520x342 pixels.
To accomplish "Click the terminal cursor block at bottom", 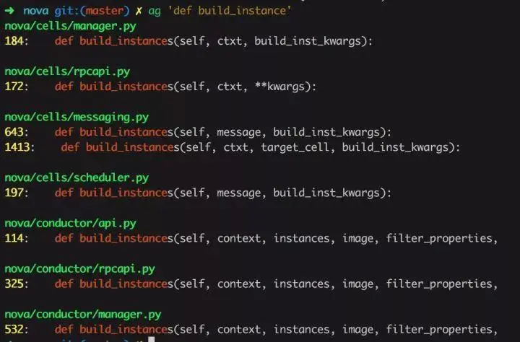I will (x=151, y=339).
